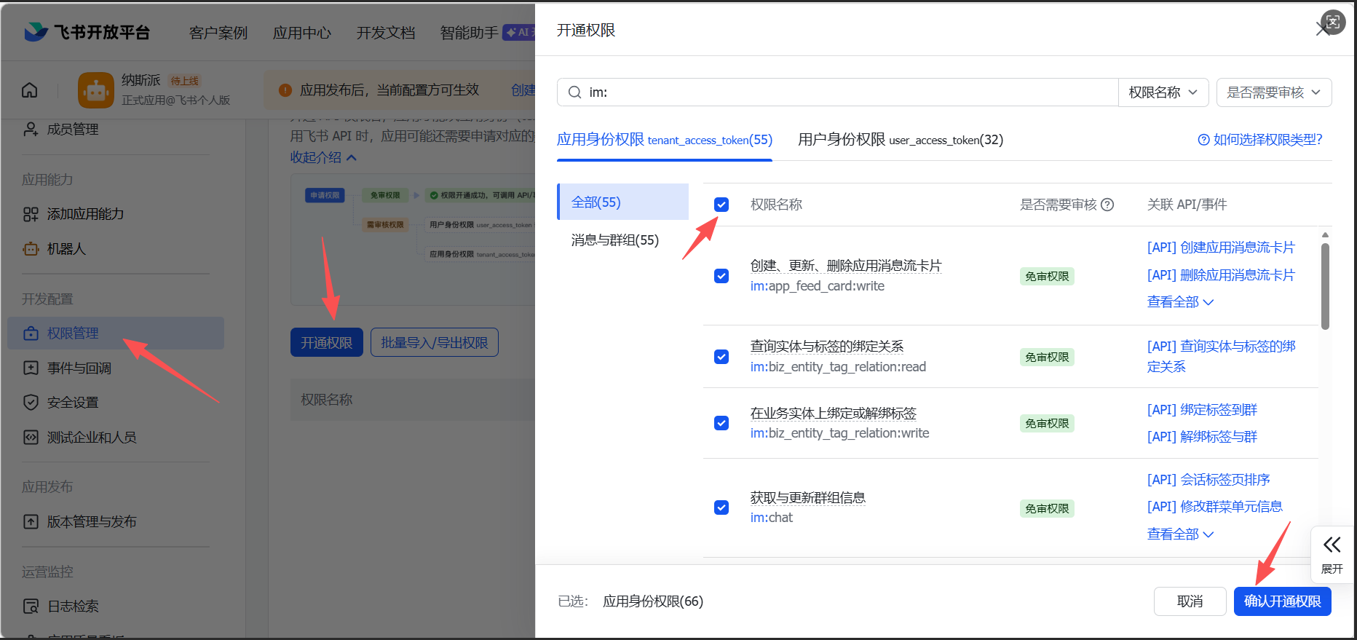1357x640 pixels.
Task: Click the permission list vertical scrollbar
Action: tap(1325, 286)
